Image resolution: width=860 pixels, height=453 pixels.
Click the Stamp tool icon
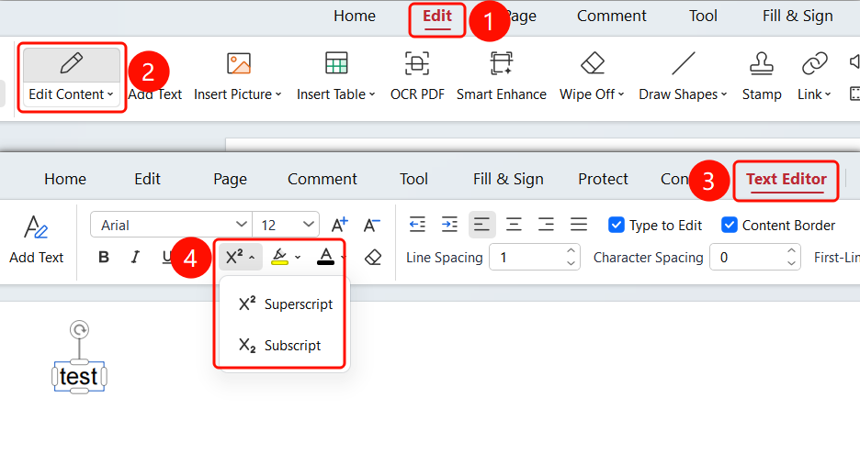tap(762, 63)
